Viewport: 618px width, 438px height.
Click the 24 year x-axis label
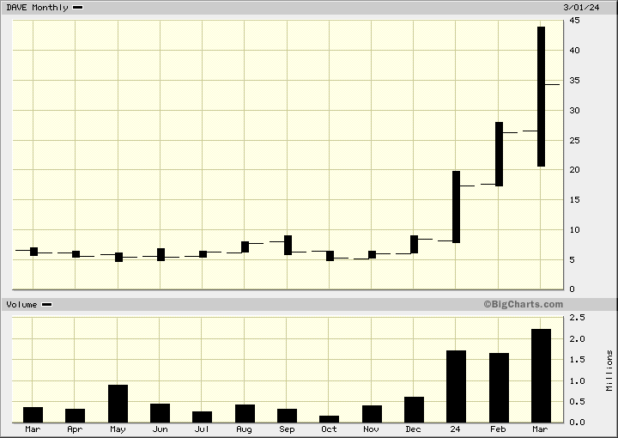455,429
